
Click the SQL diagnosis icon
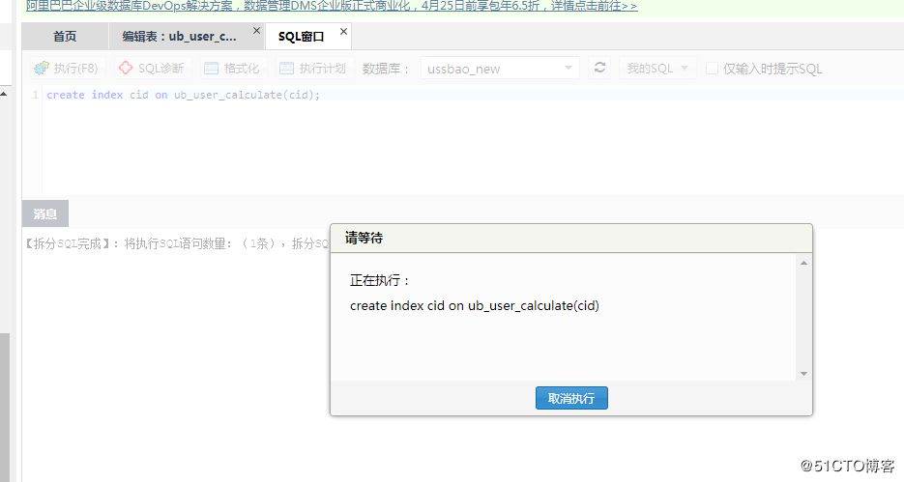coord(125,68)
